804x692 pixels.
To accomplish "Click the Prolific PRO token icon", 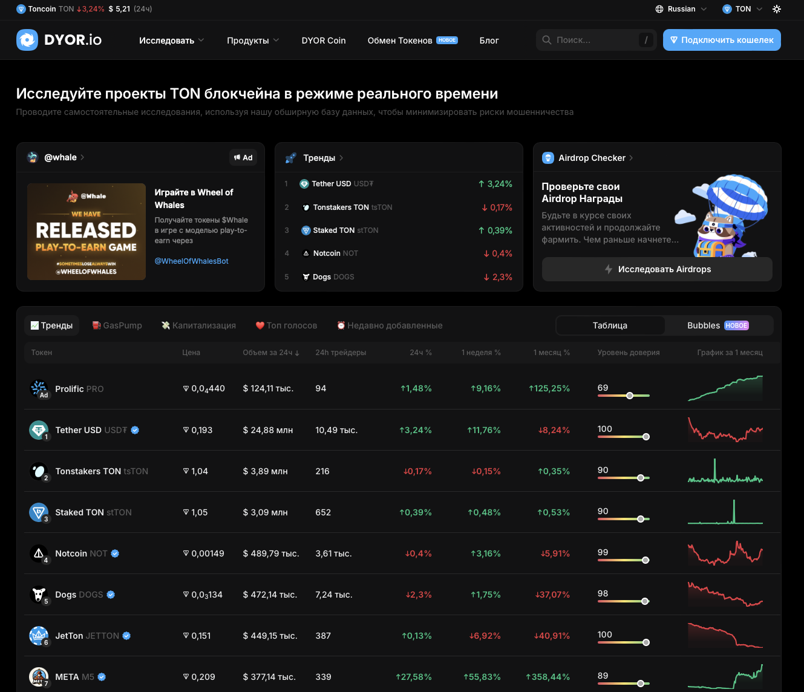I will pyautogui.click(x=39, y=388).
